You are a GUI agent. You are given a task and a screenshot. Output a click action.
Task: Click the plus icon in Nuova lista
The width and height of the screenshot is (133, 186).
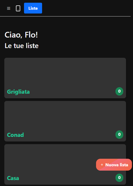pos(102,165)
